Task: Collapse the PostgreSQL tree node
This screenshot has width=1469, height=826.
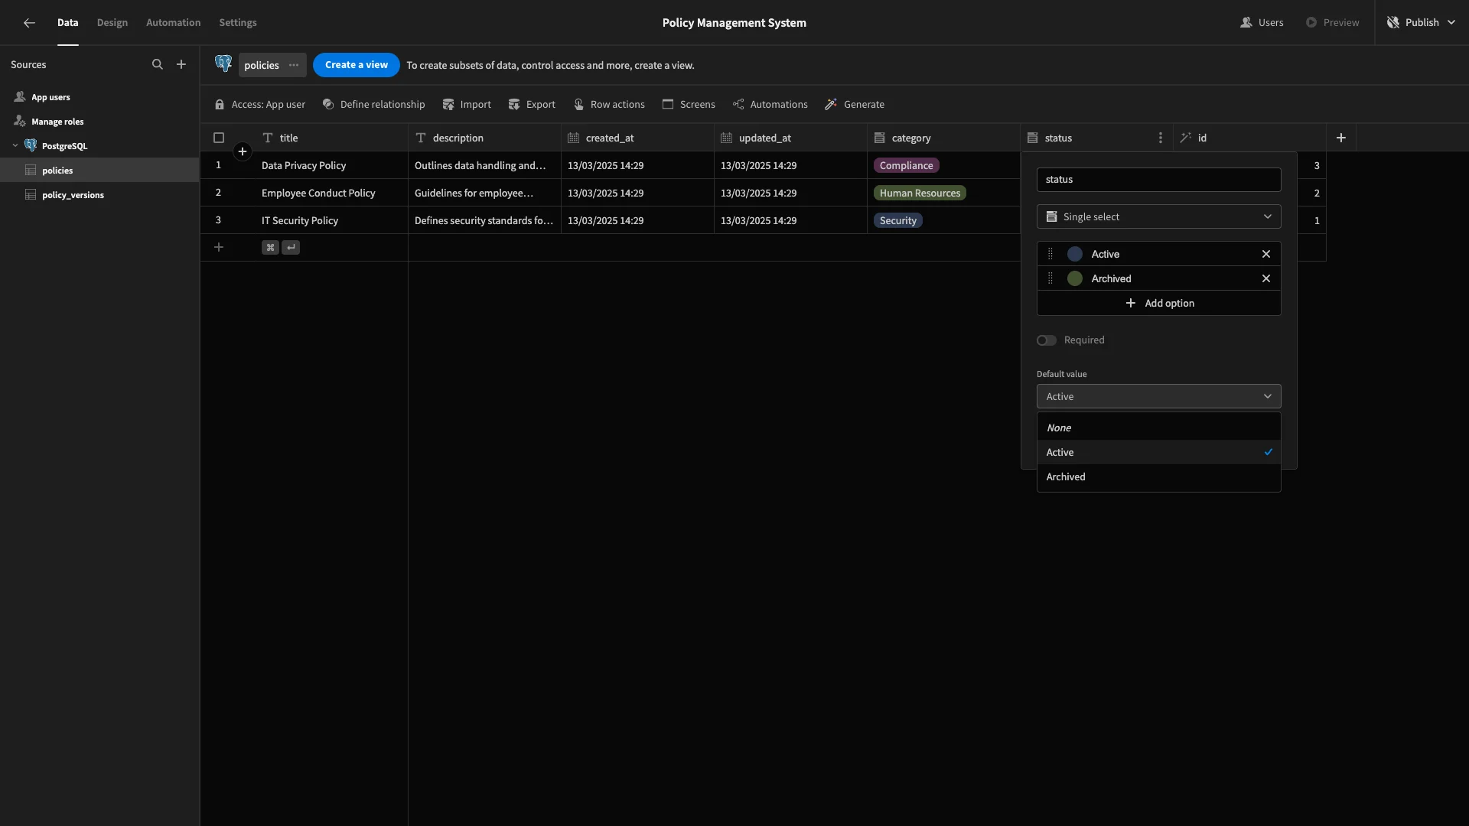Action: tap(15, 145)
